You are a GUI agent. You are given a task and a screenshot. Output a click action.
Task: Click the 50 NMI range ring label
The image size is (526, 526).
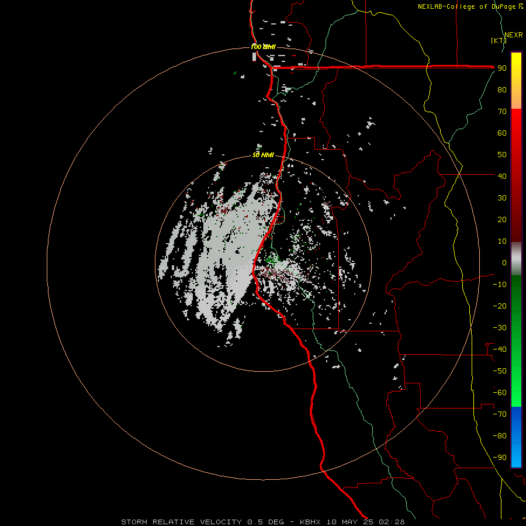point(263,155)
